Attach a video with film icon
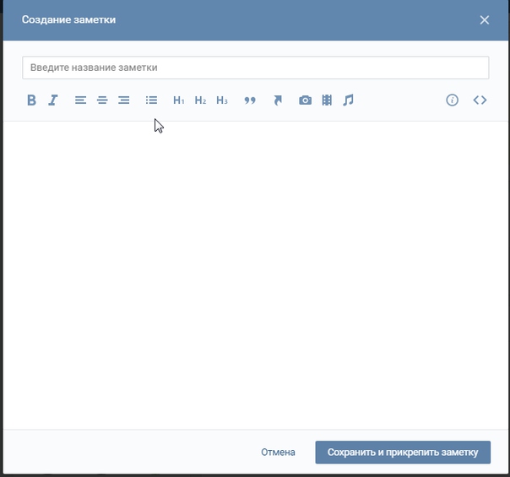The width and height of the screenshot is (510, 477). pyautogui.click(x=327, y=100)
